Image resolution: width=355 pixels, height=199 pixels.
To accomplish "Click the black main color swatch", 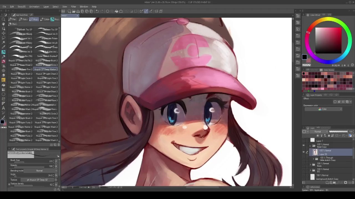I will pyautogui.click(x=305, y=57).
